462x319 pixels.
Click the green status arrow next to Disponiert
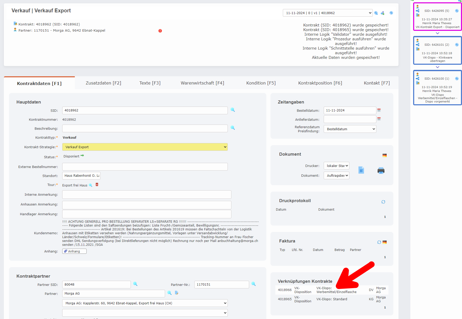click(x=82, y=156)
